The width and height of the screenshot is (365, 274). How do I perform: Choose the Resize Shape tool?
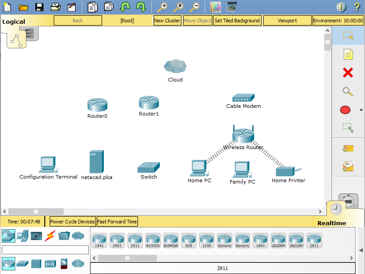[x=348, y=128]
